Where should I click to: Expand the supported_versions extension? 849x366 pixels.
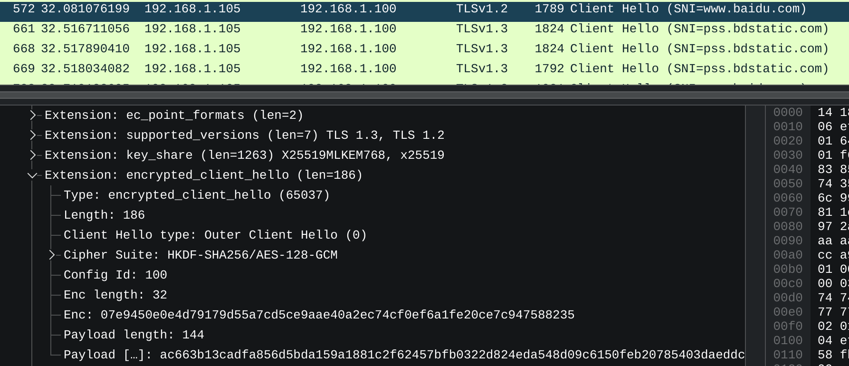pos(32,135)
